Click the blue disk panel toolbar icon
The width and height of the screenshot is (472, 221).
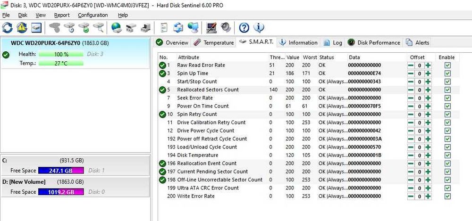36,28
